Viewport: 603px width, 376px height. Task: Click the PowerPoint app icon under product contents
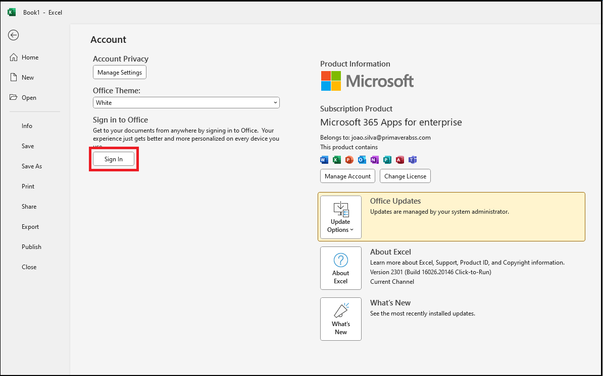(349, 160)
